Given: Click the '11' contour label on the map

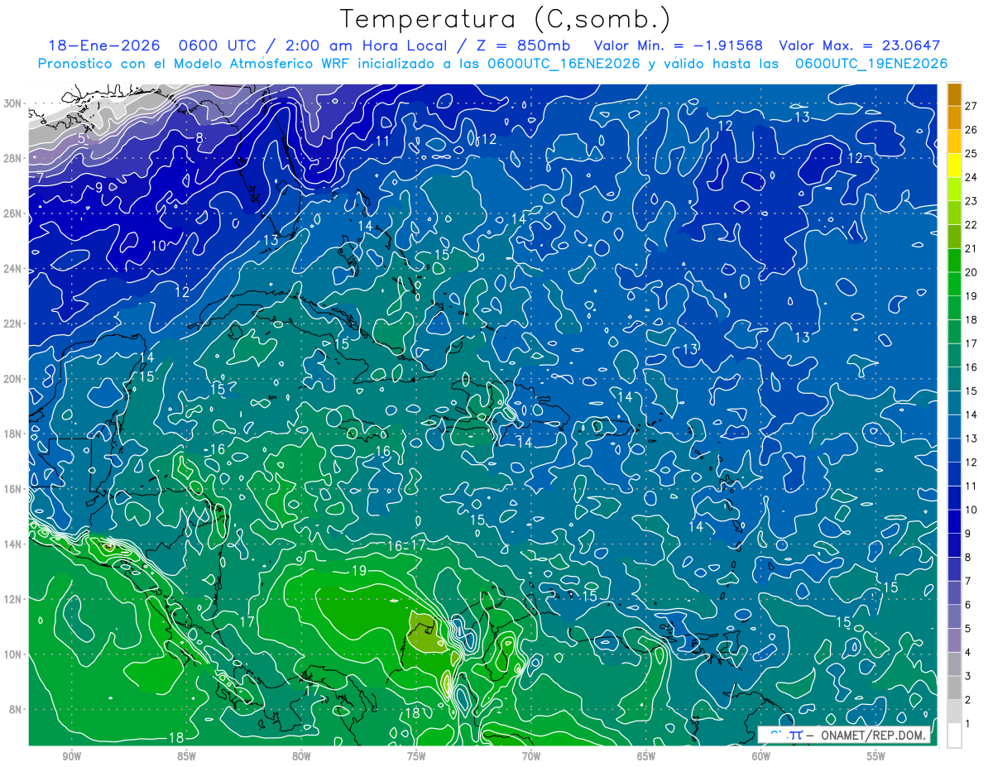Looking at the screenshot, I should 383,141.
